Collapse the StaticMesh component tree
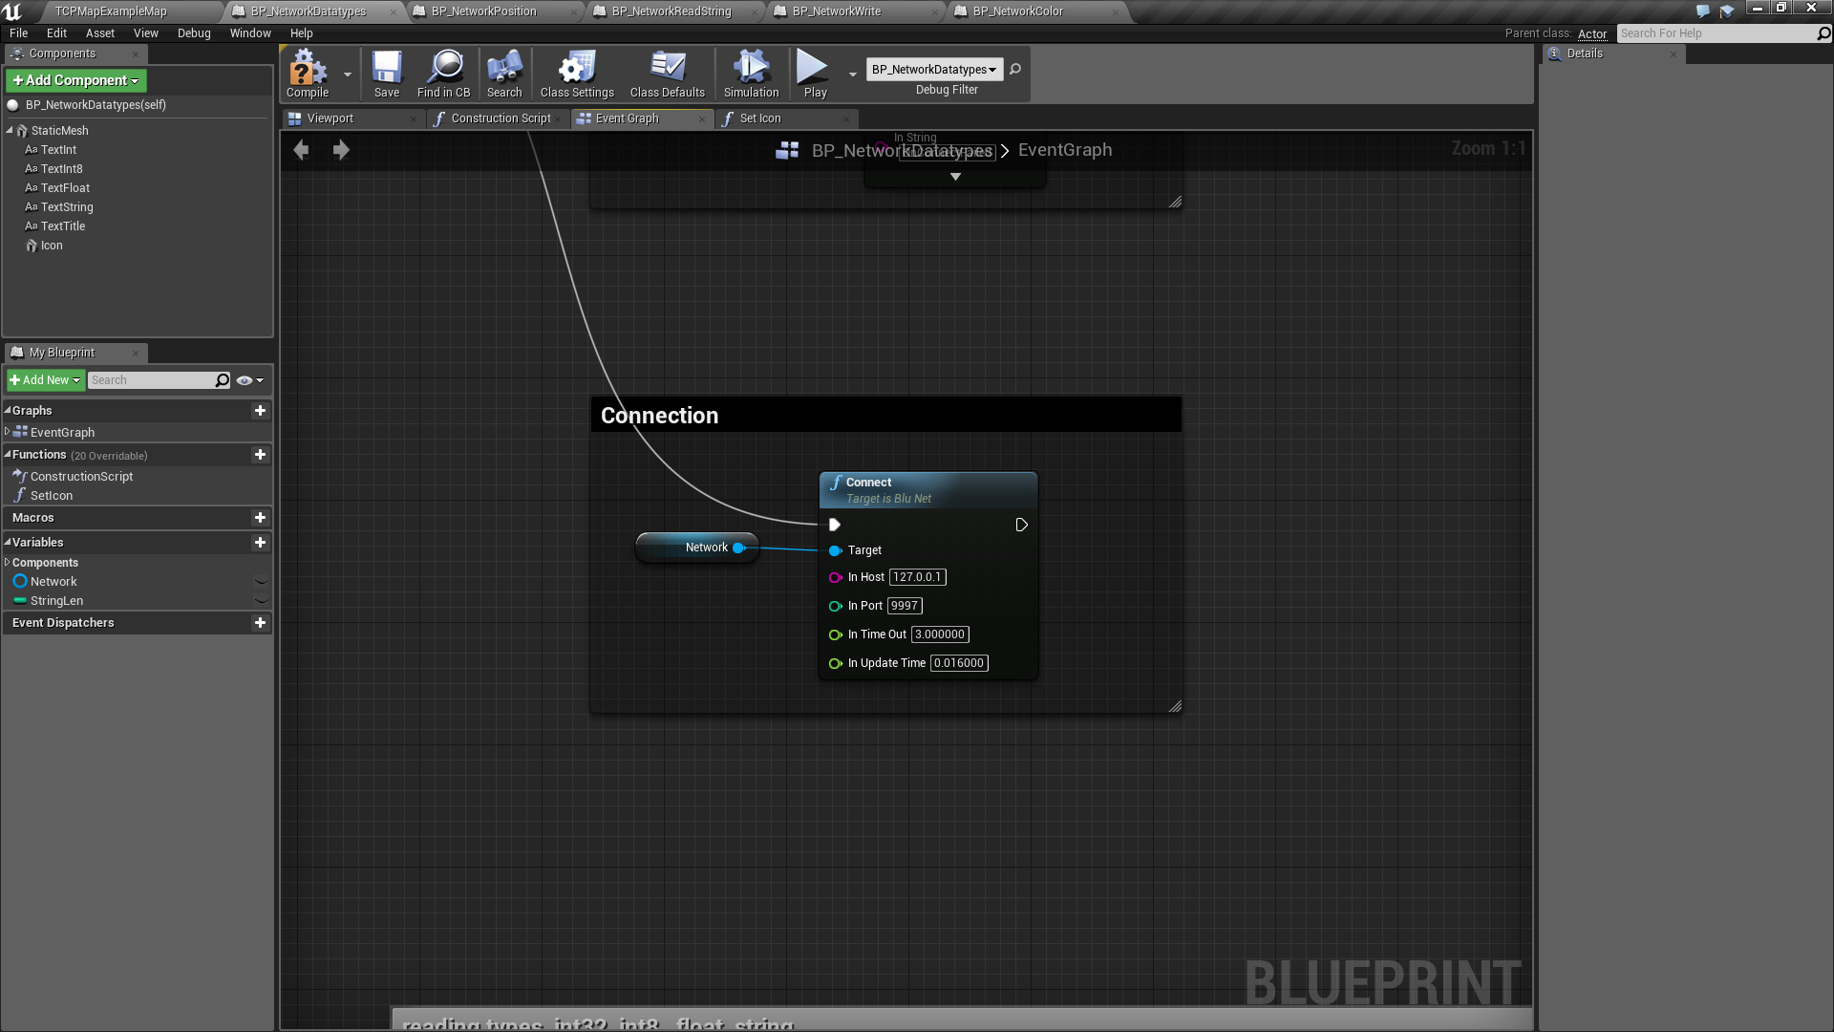1834x1032 pixels. [x=10, y=130]
